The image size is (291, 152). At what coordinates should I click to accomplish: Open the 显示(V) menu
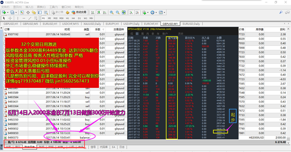point(17,7)
